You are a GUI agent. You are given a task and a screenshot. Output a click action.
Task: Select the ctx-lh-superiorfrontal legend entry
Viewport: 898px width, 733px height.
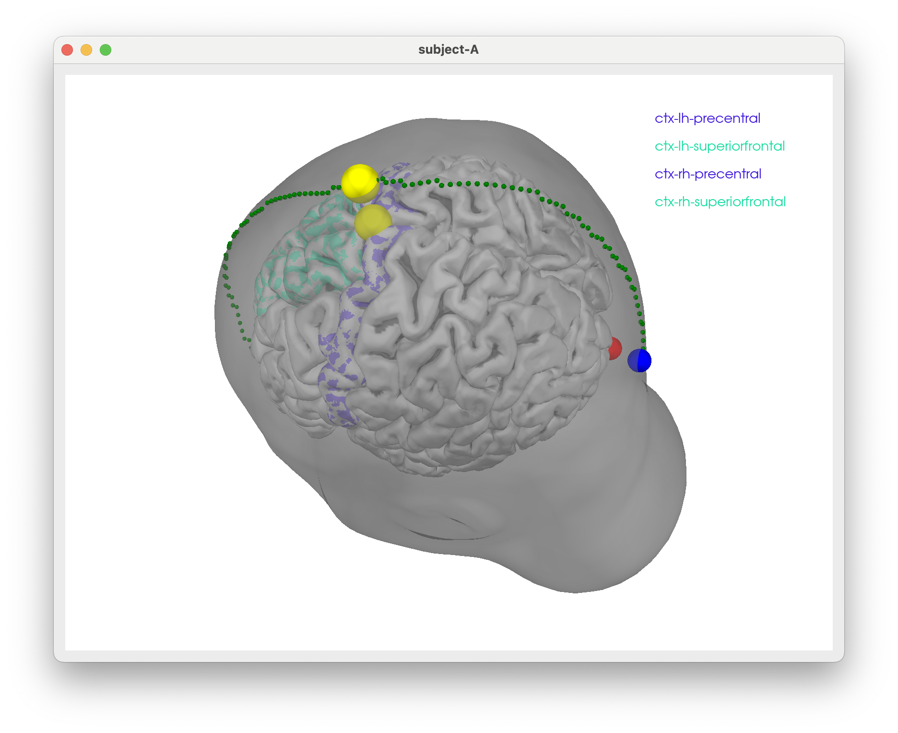[x=720, y=146]
